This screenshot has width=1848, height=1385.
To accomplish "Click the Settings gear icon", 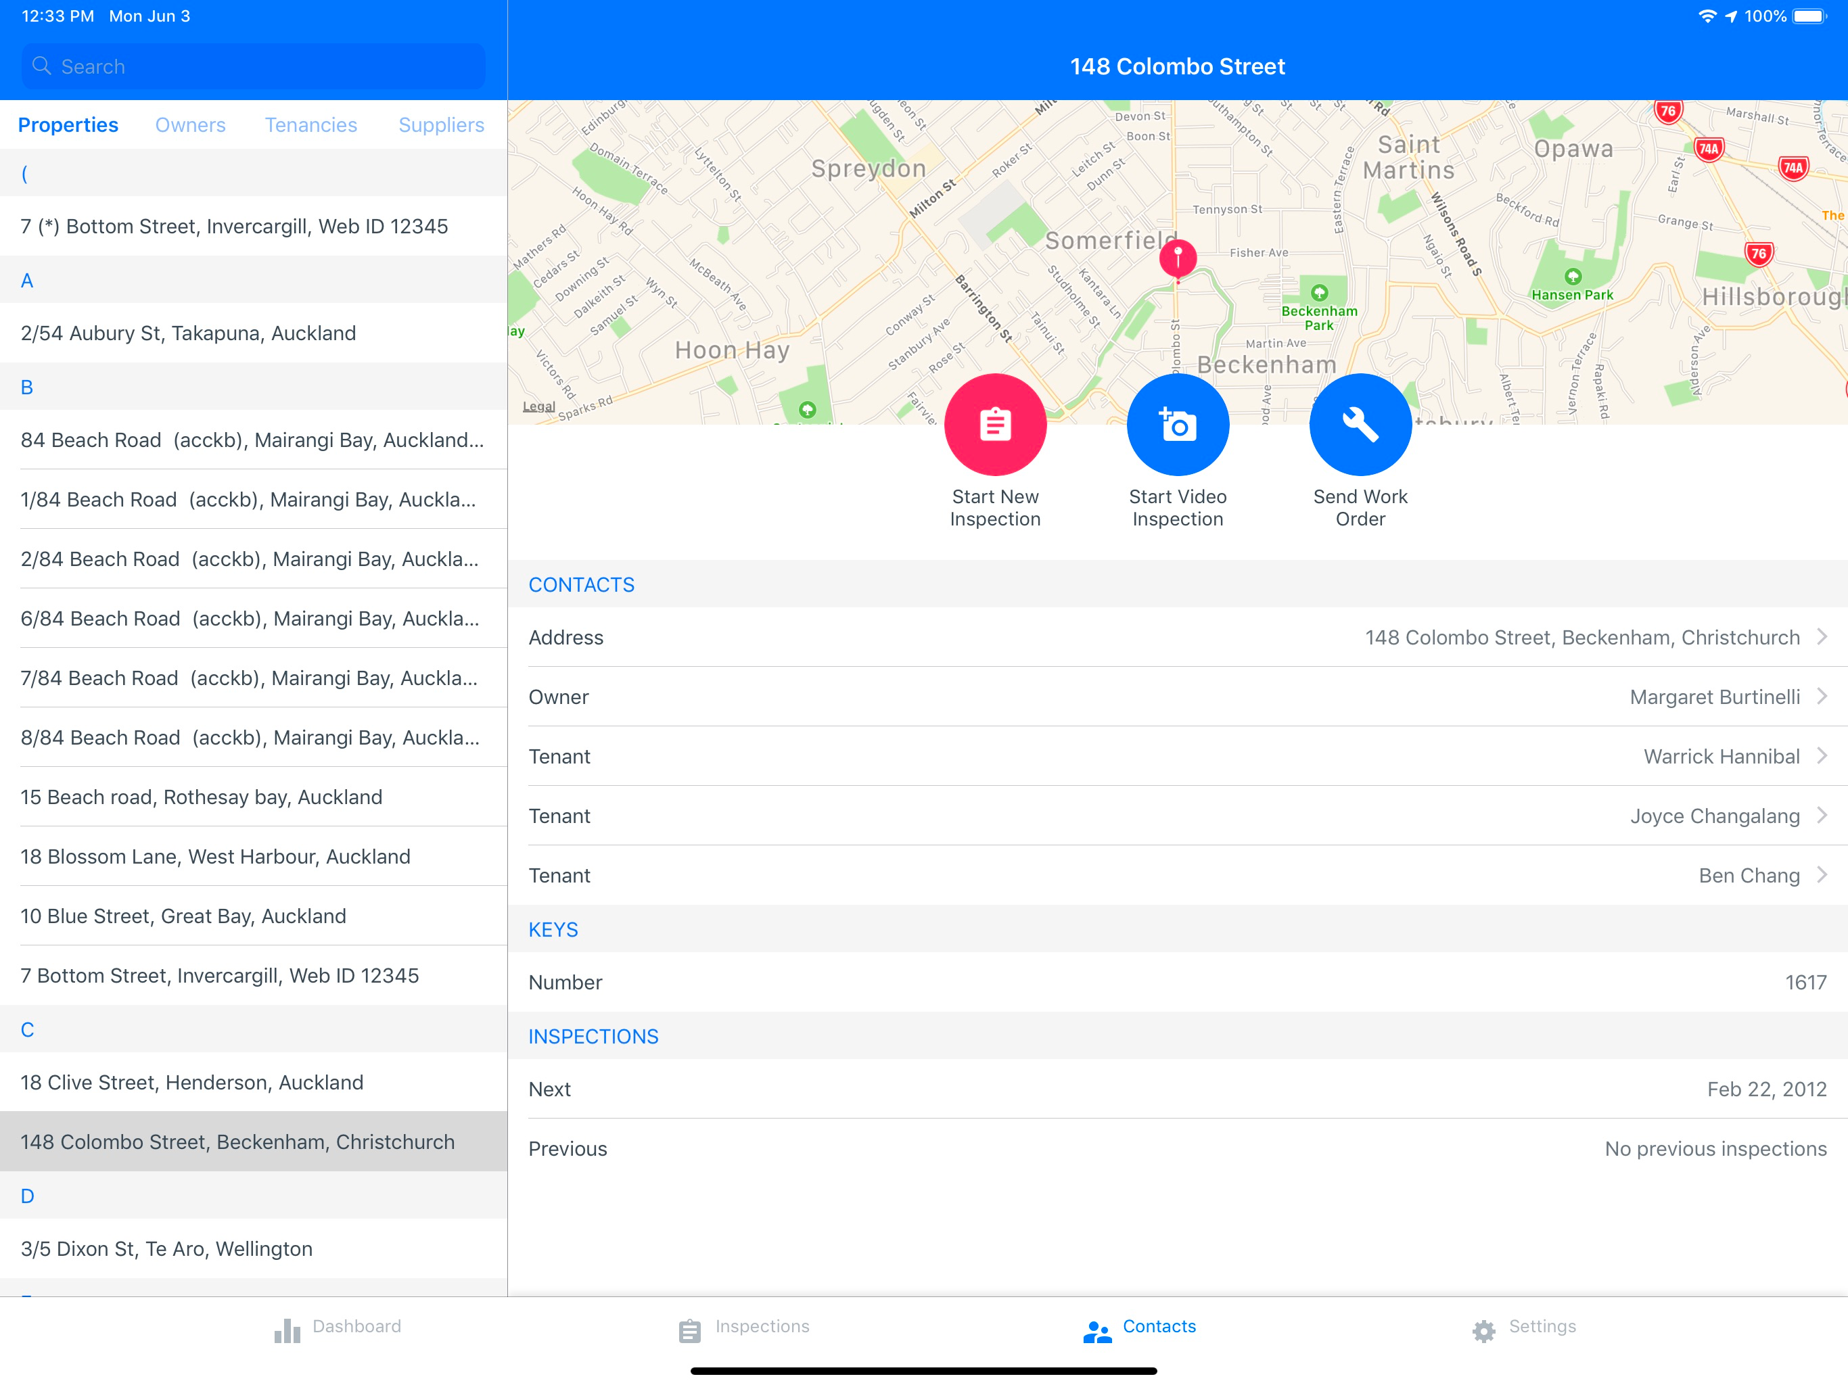I will point(1484,1331).
